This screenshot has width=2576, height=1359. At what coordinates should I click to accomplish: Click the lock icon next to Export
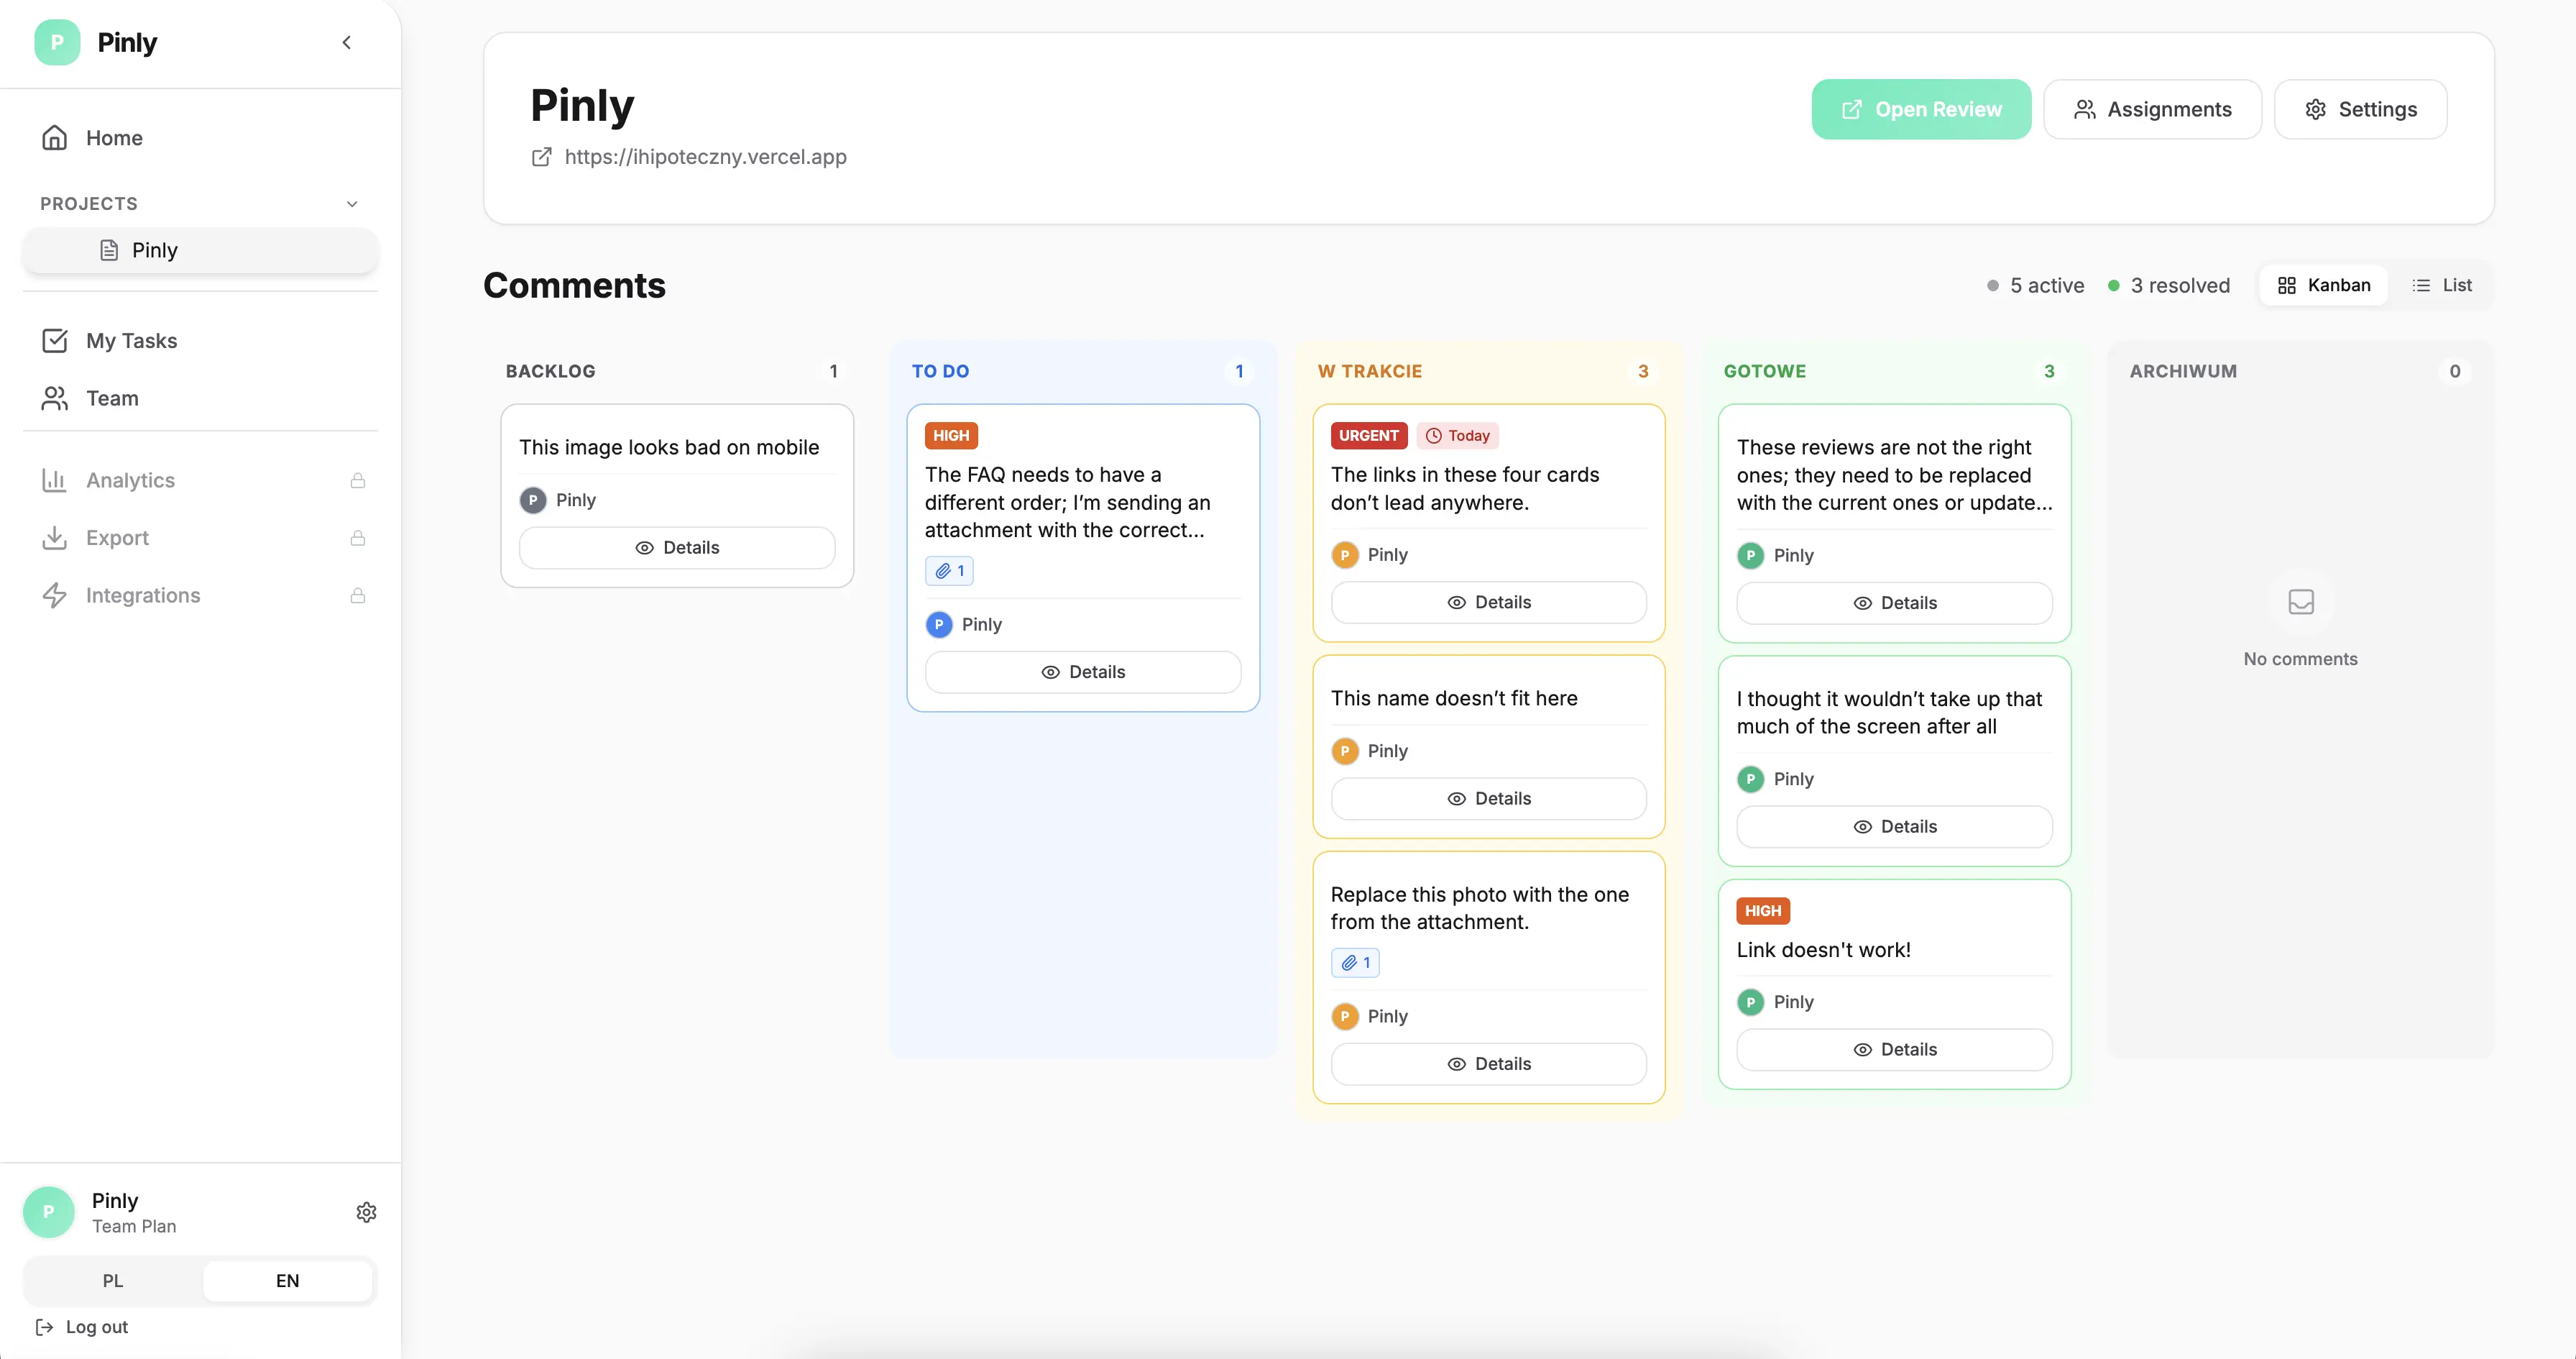(x=357, y=537)
